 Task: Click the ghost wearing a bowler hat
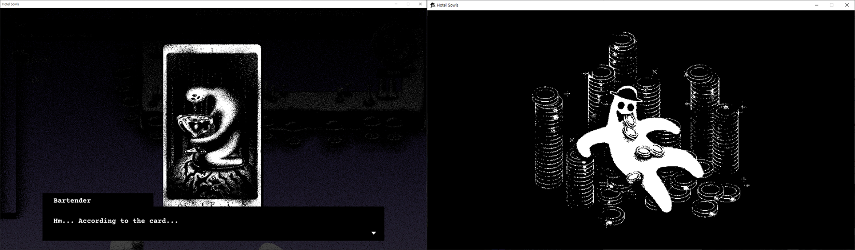640,150
